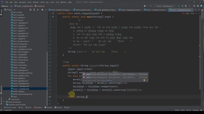Select bai23_mathjava in project tree

(19, 62)
